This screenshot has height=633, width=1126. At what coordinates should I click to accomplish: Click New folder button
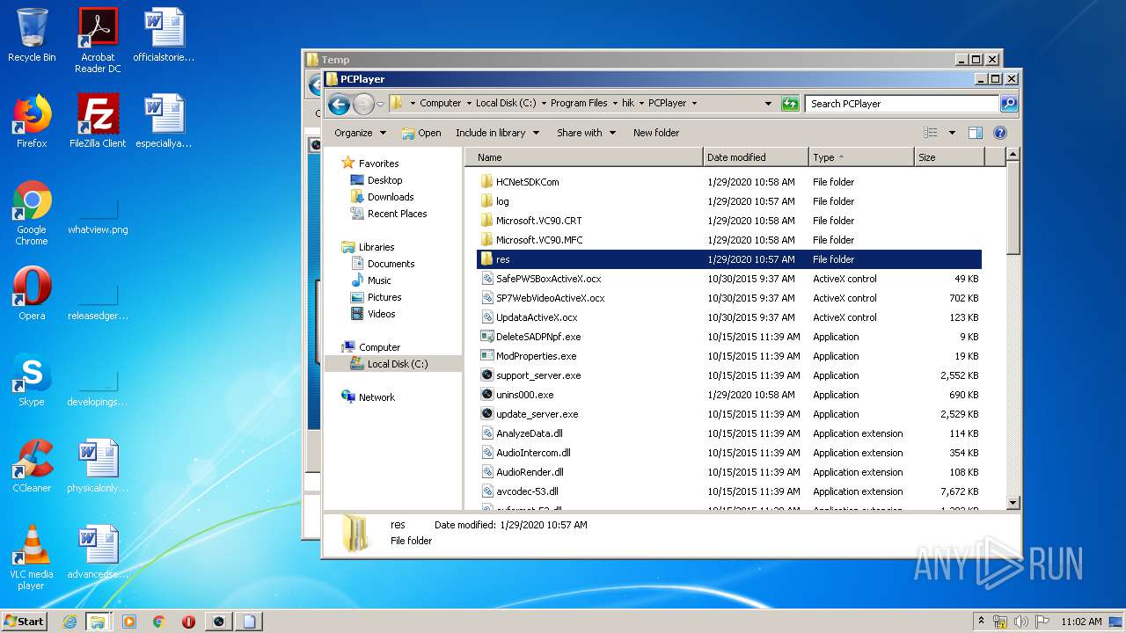point(656,133)
